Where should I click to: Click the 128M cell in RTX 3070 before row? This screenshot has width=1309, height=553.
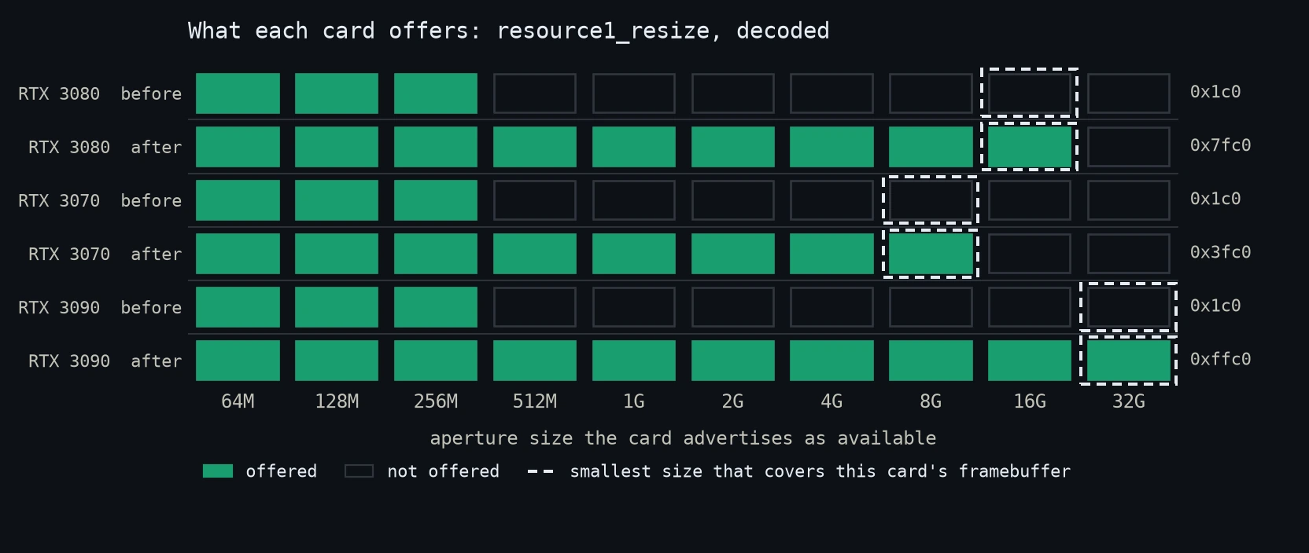[337, 200]
